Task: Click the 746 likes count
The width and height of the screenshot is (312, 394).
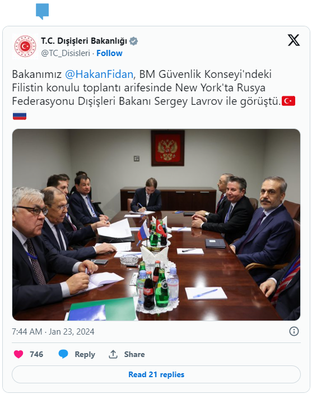Action: [x=36, y=354]
